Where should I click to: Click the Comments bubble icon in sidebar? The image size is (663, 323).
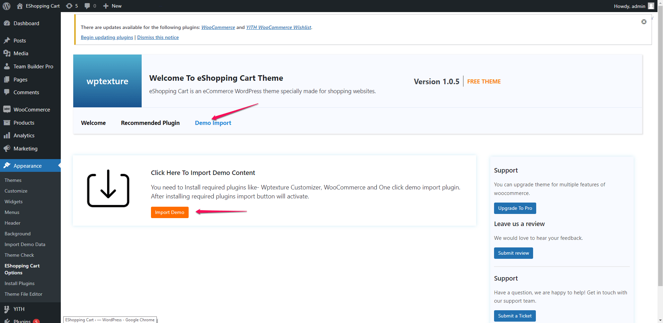click(7, 92)
